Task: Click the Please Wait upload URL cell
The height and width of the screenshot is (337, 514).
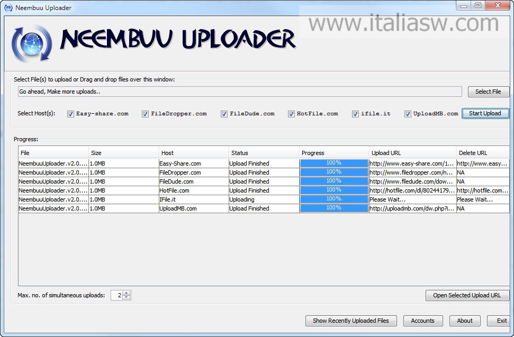Action: pos(412,199)
